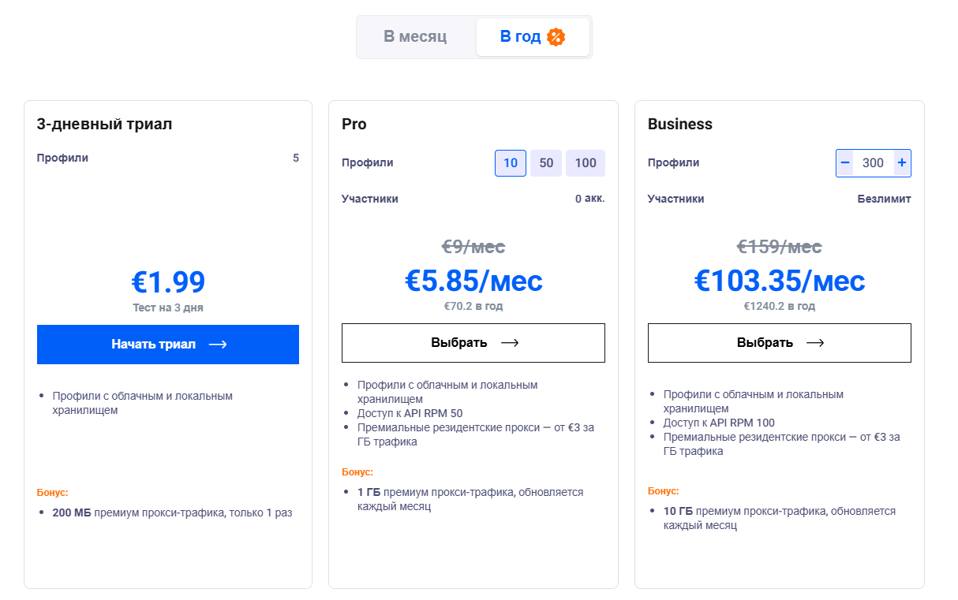The width and height of the screenshot is (958, 600).
Task: Click the Business profiles count field showing 300
Action: click(x=873, y=163)
